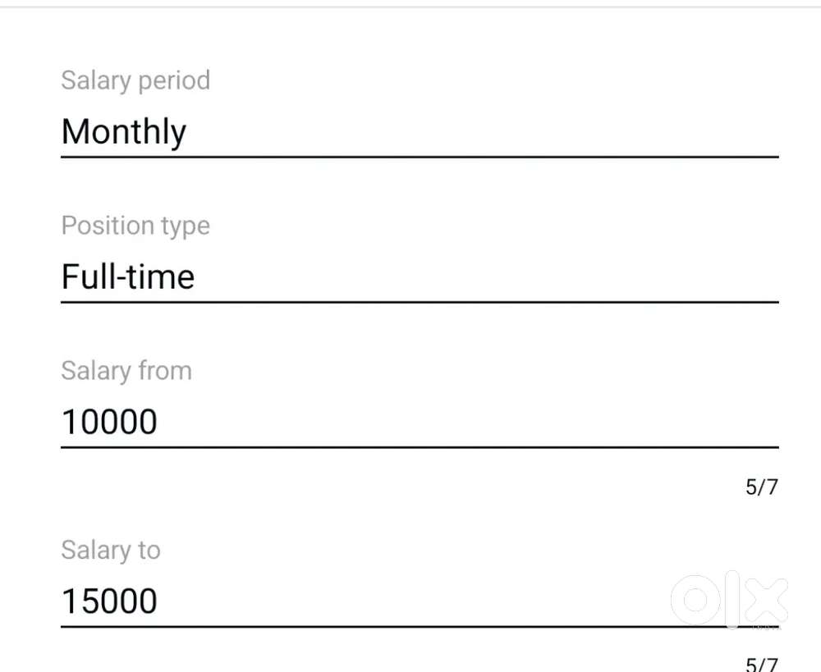Select the 10000 value to edit it
The width and height of the screenshot is (821, 672).
click(x=108, y=421)
